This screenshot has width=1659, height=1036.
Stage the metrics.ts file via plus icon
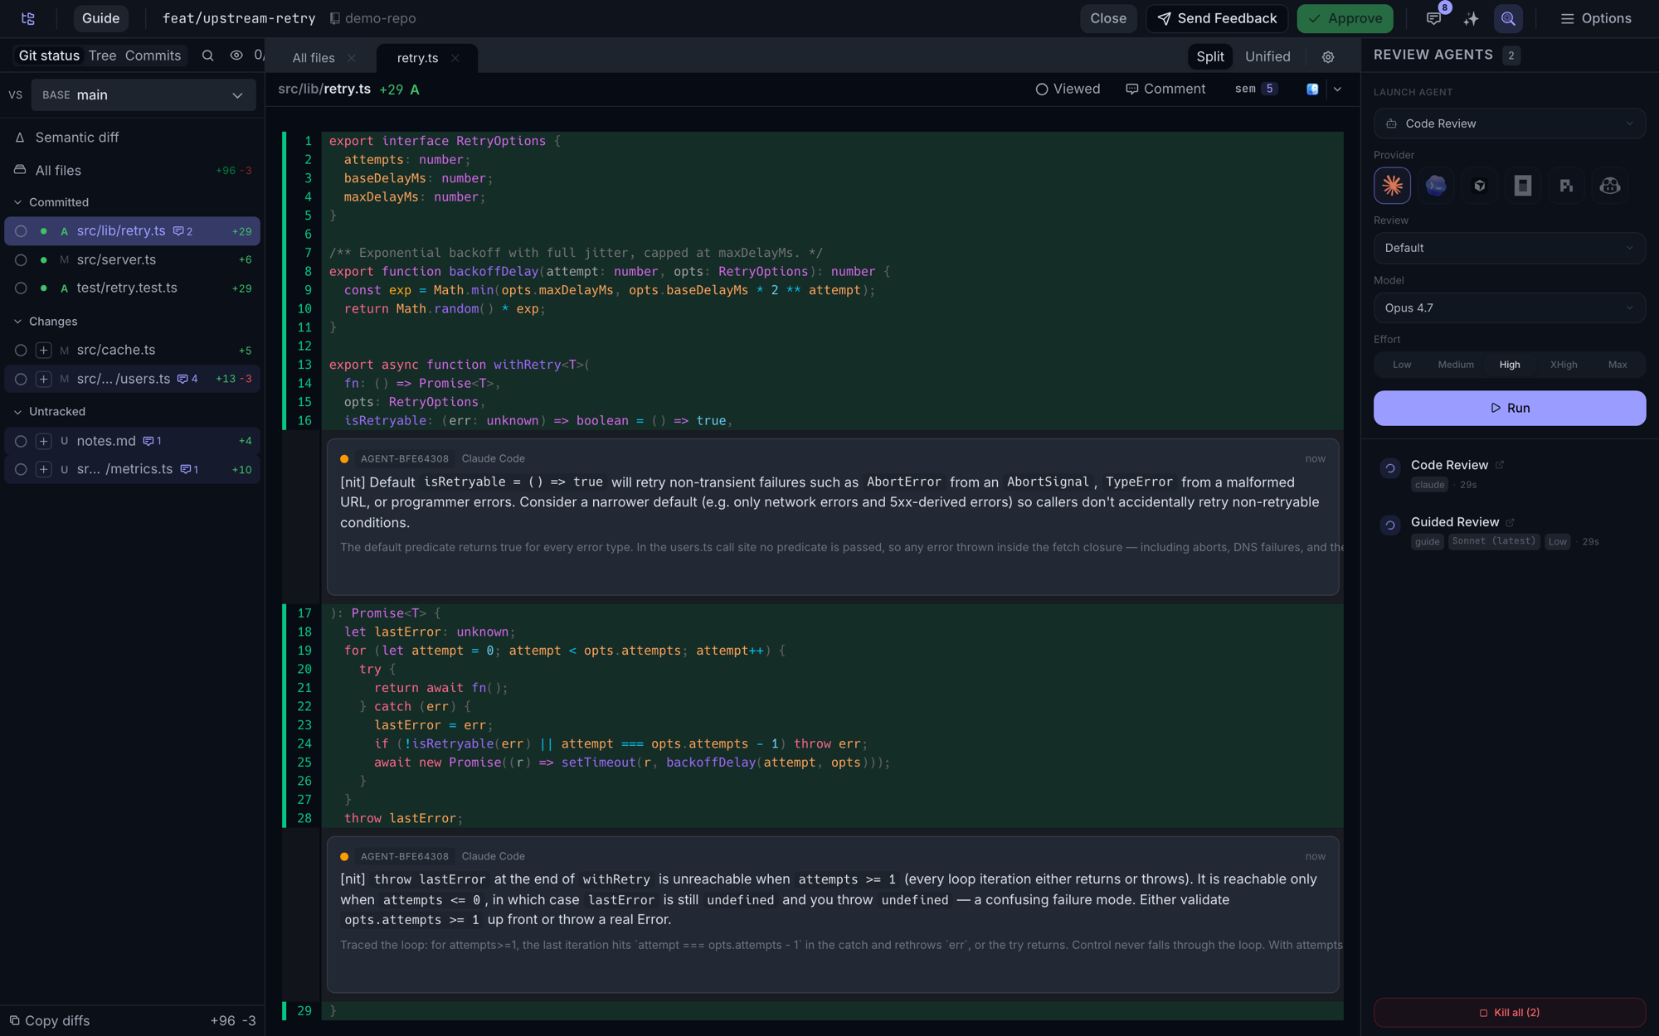tap(44, 469)
